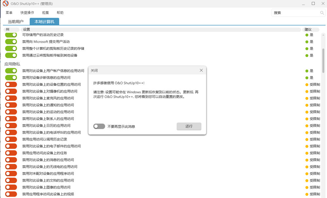Viewport: 327px width, 198px height.
Task: Enable 禁用对此设备上麦克风的应用访问 switch
Action: click(11, 98)
